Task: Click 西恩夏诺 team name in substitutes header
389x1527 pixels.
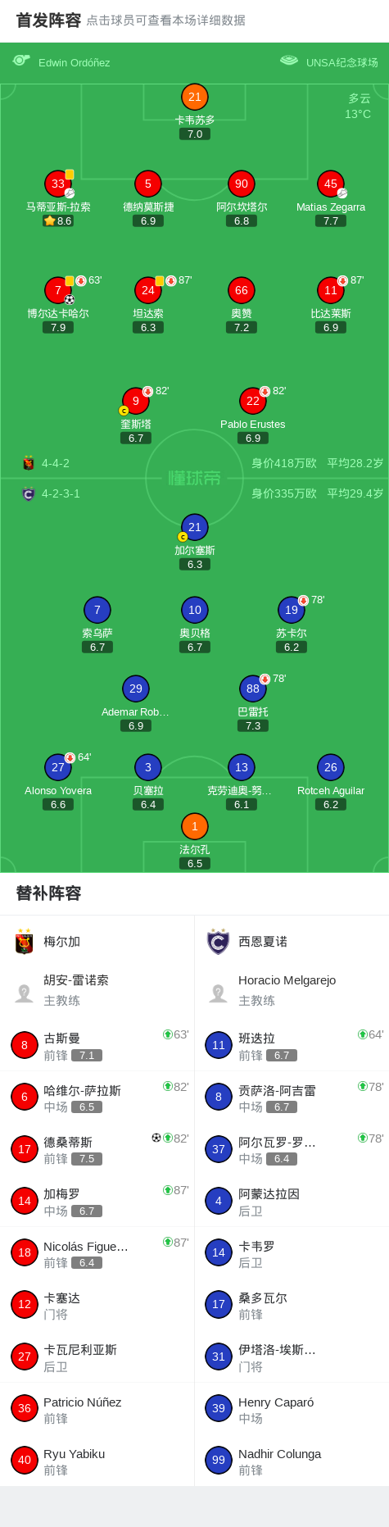Action: pos(263,942)
